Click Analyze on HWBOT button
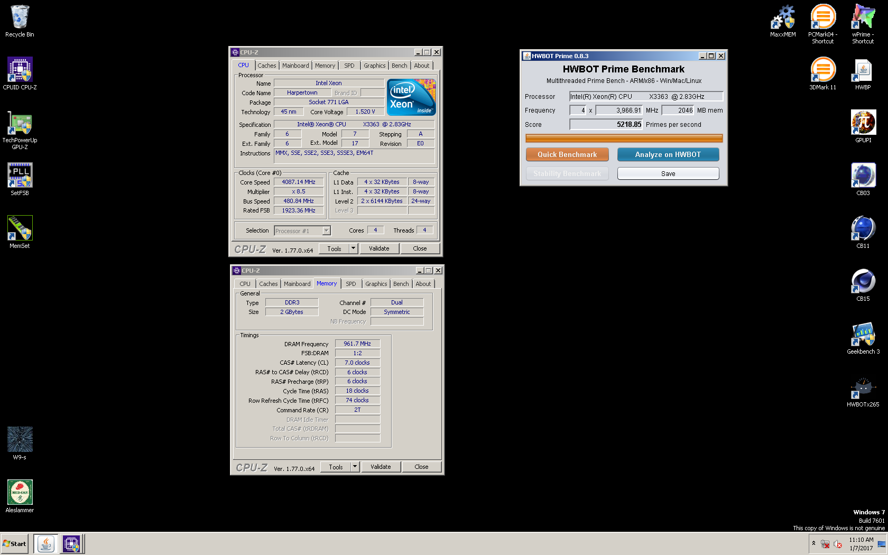This screenshot has width=888, height=555. click(x=668, y=154)
